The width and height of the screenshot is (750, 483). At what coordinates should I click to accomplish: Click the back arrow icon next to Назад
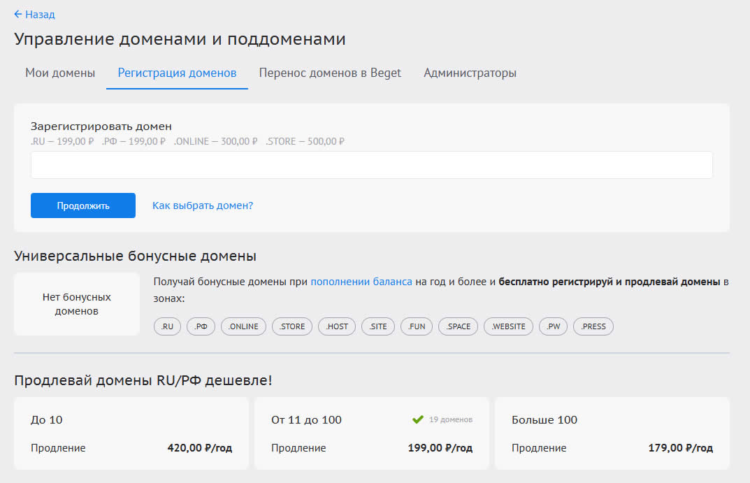tap(17, 15)
